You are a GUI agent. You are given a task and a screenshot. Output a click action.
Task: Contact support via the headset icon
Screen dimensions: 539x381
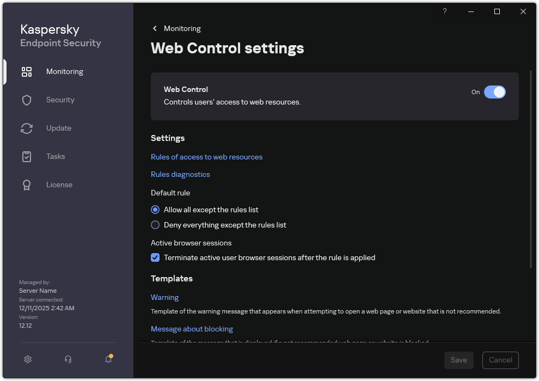pyautogui.click(x=68, y=359)
